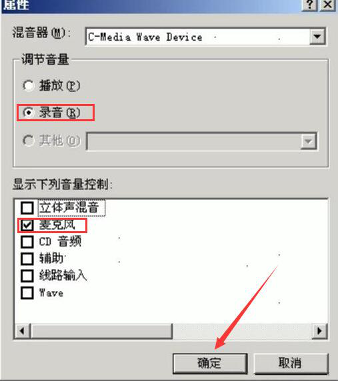Click the horizontal scrollbar thumb
Image resolution: width=338 pixels, height=381 pixels.
[x=101, y=331]
